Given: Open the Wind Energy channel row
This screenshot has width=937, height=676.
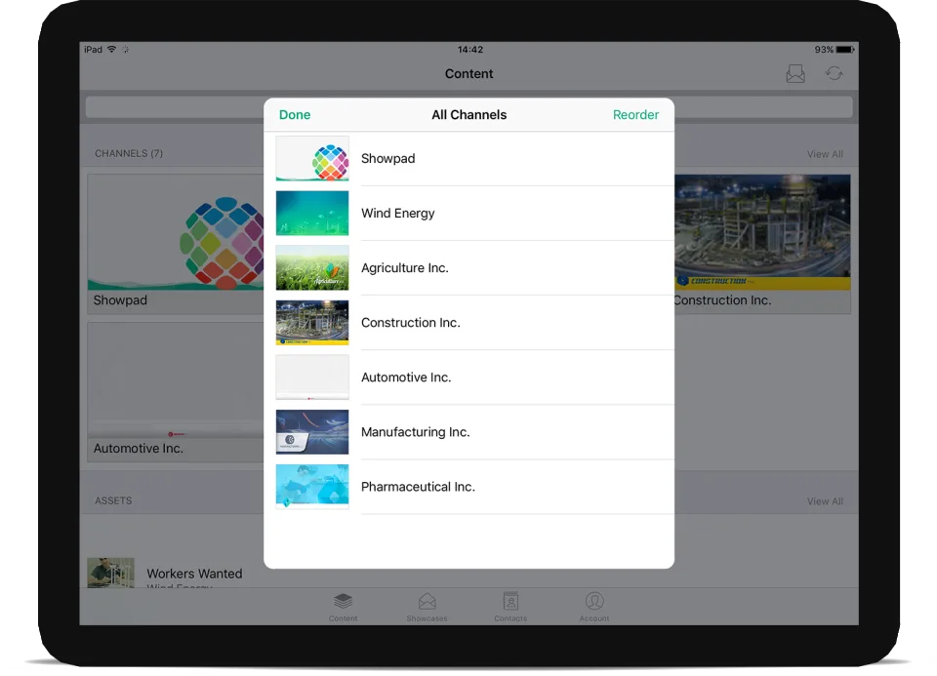Looking at the screenshot, I should (x=469, y=214).
